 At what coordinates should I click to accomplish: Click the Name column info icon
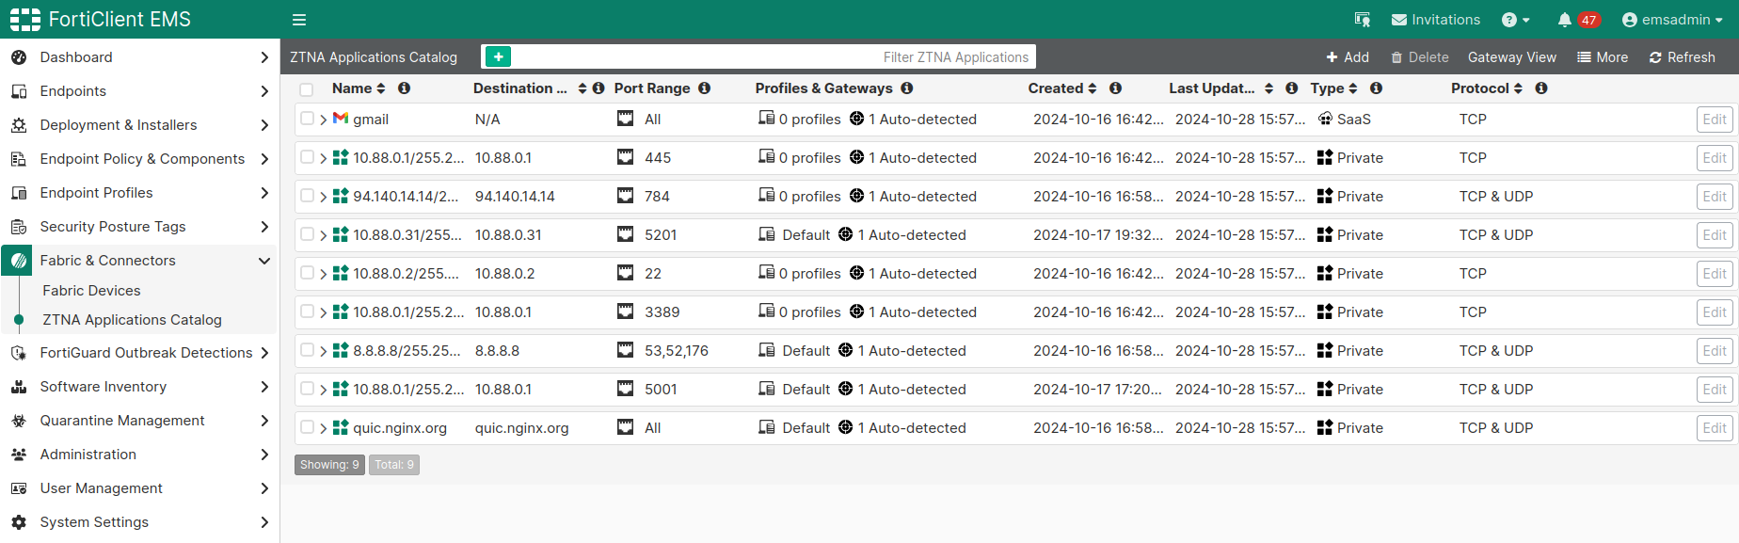pyautogui.click(x=404, y=88)
